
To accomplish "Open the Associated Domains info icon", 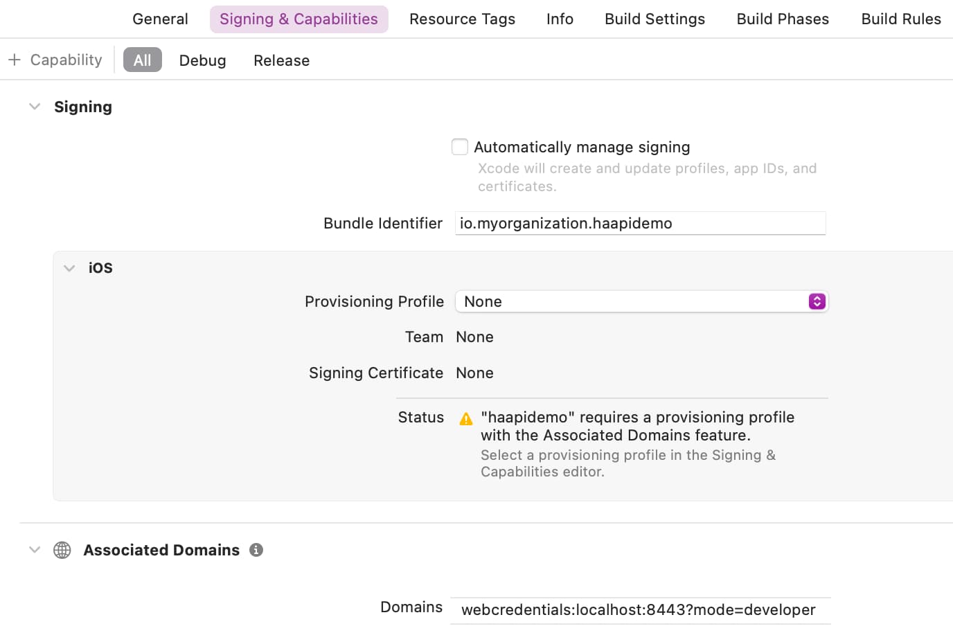I will [256, 550].
